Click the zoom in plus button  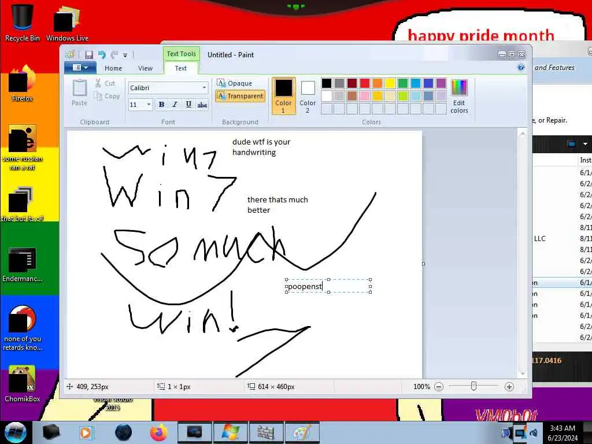(509, 387)
